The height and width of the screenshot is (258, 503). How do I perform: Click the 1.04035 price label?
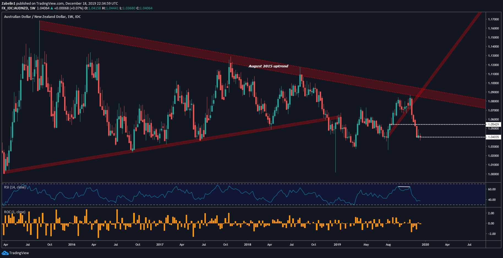coord(493,137)
